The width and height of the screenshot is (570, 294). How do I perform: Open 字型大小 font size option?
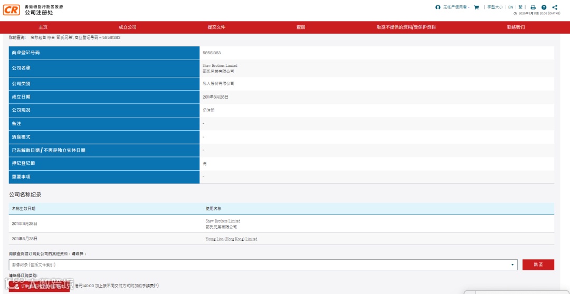pyautogui.click(x=495, y=7)
